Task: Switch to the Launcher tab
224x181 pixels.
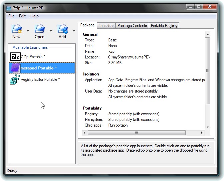Action: click(x=106, y=26)
